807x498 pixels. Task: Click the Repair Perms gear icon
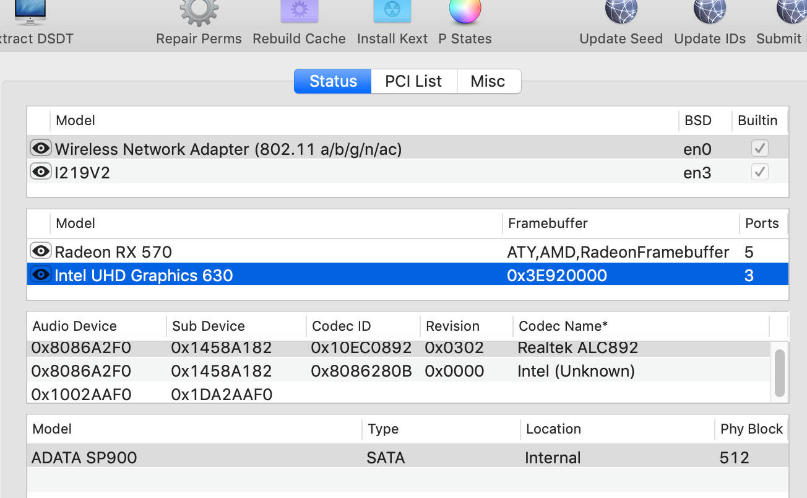click(x=199, y=12)
